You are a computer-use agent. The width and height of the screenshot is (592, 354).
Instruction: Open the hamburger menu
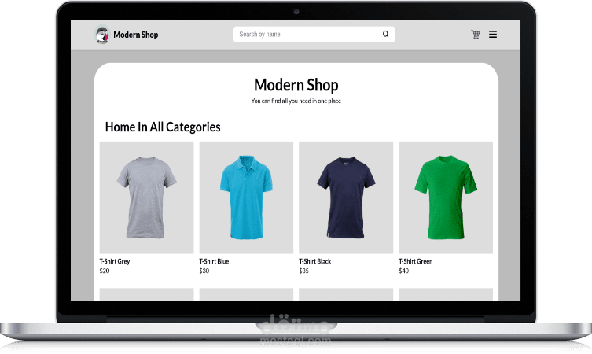click(493, 35)
